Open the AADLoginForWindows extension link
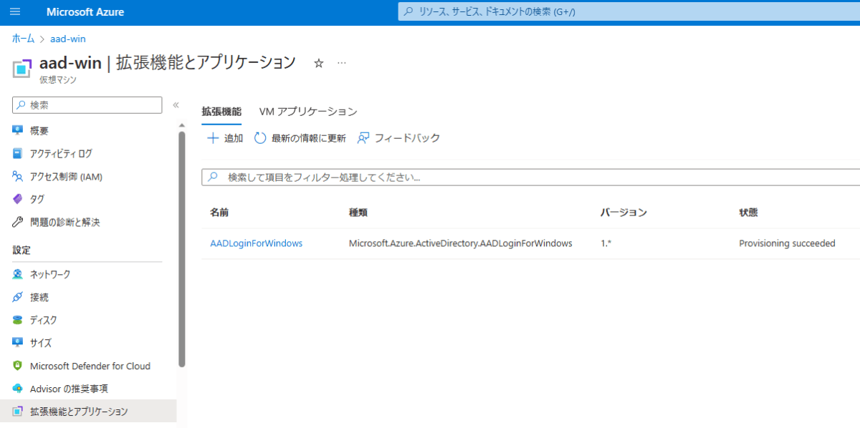 tap(257, 243)
